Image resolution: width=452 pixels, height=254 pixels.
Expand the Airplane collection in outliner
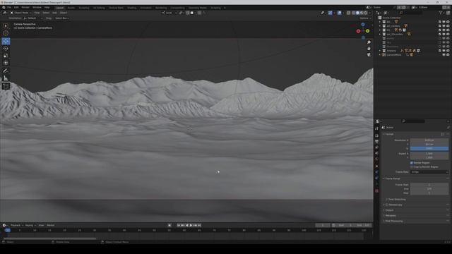(380, 51)
